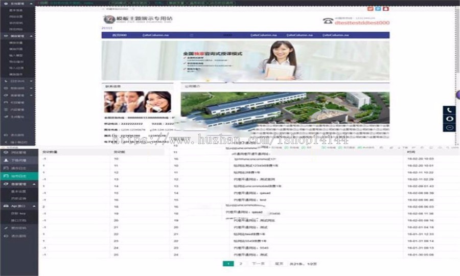
Task: Collapse the first section in upper-left sidebar
Action: pos(31,4)
